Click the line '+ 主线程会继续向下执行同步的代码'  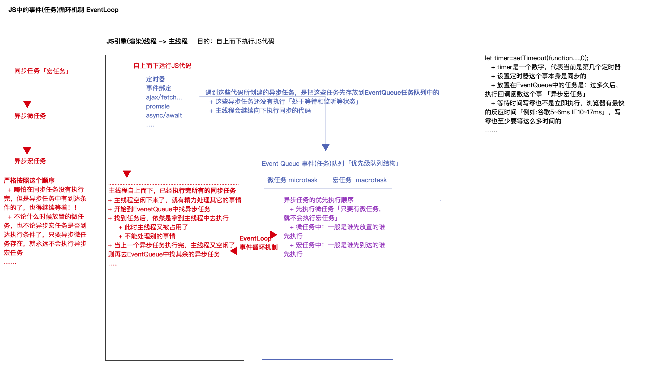click(260, 110)
